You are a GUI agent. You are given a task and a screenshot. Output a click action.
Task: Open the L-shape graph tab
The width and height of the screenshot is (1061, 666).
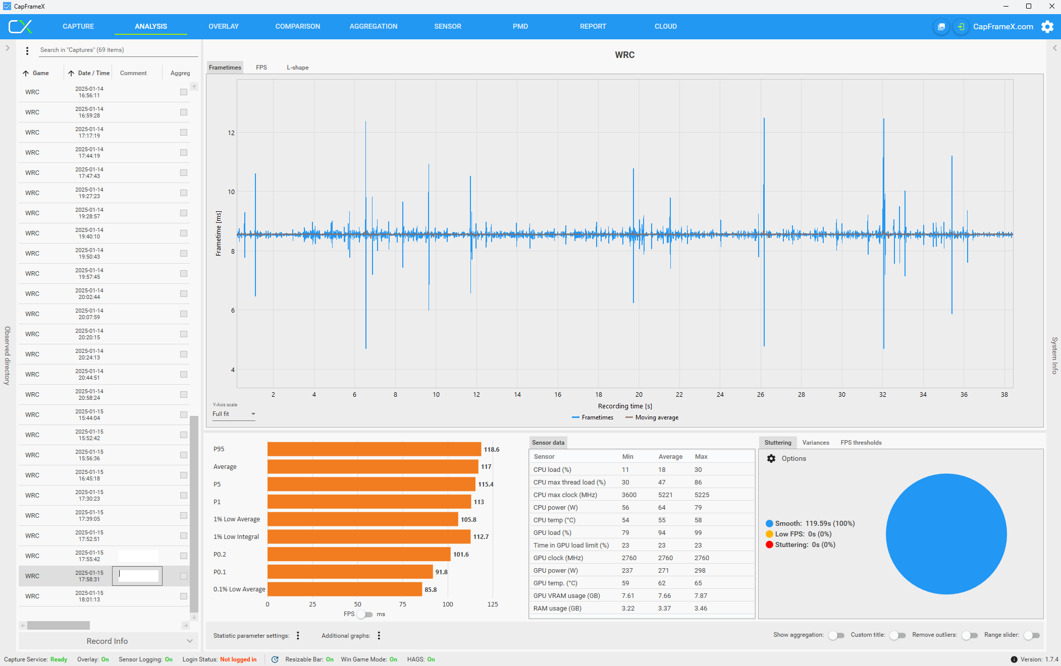tap(297, 68)
